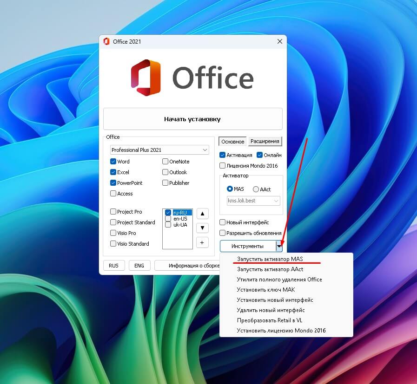This screenshot has width=417, height=384.
Task: Open Информация о сборке button
Action: click(x=187, y=266)
